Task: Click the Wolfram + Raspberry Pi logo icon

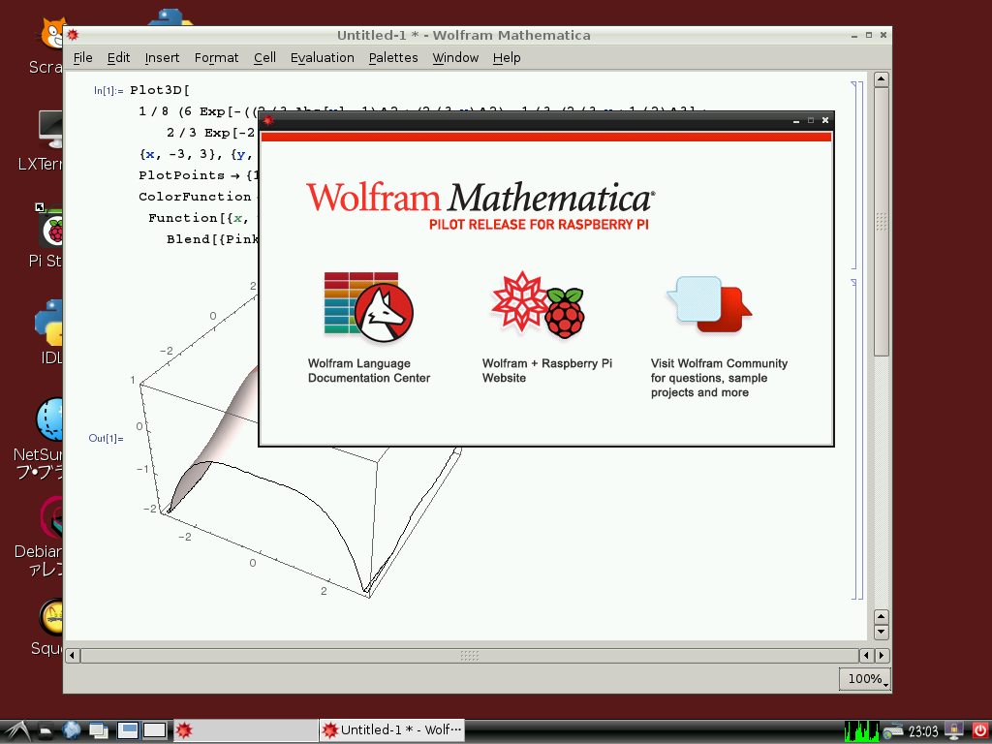Action: coord(538,305)
